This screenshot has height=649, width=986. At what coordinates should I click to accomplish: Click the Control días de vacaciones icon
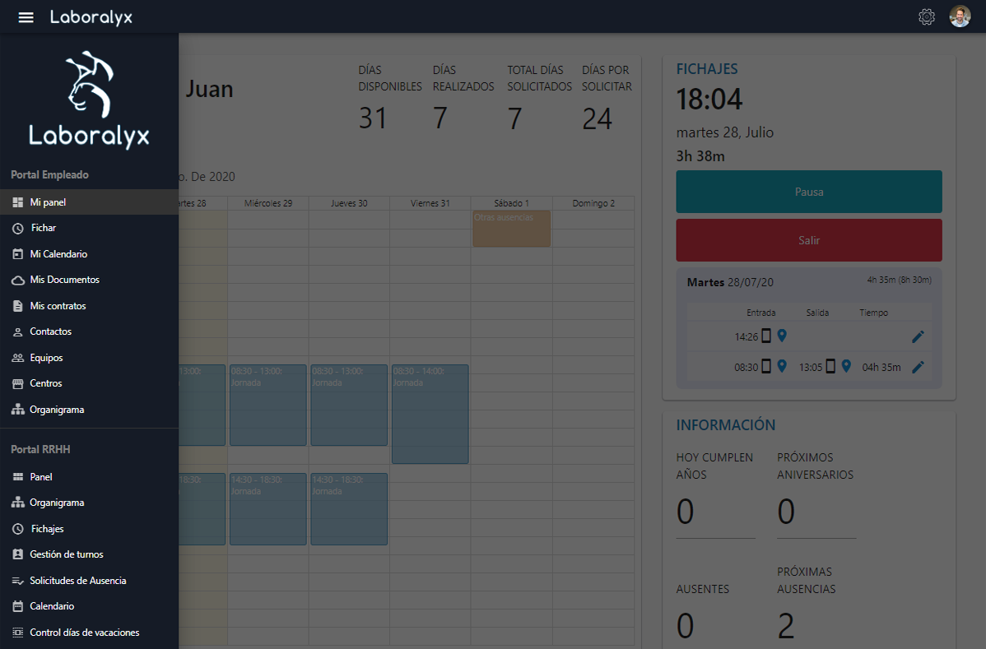[x=17, y=633]
